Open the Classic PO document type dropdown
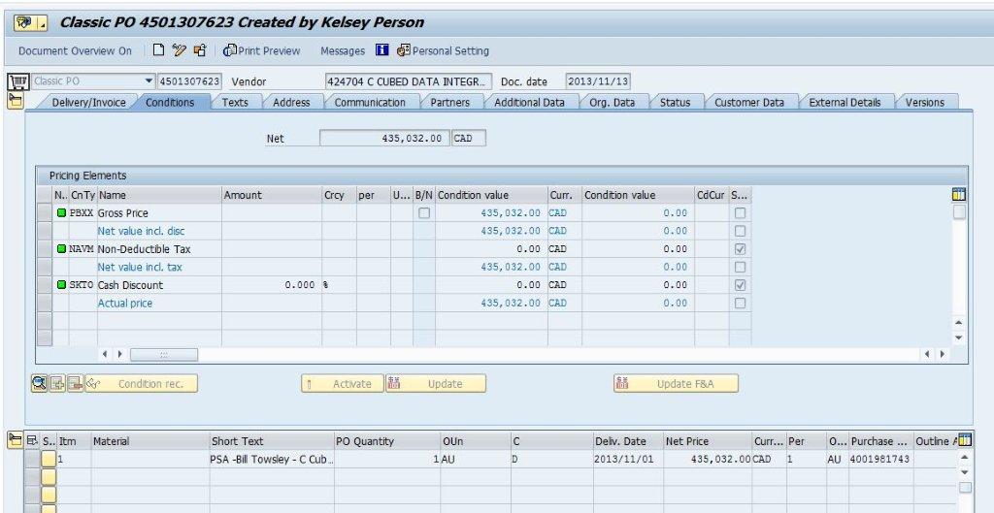Screen dimensions: 994x513 pyautogui.click(x=149, y=81)
